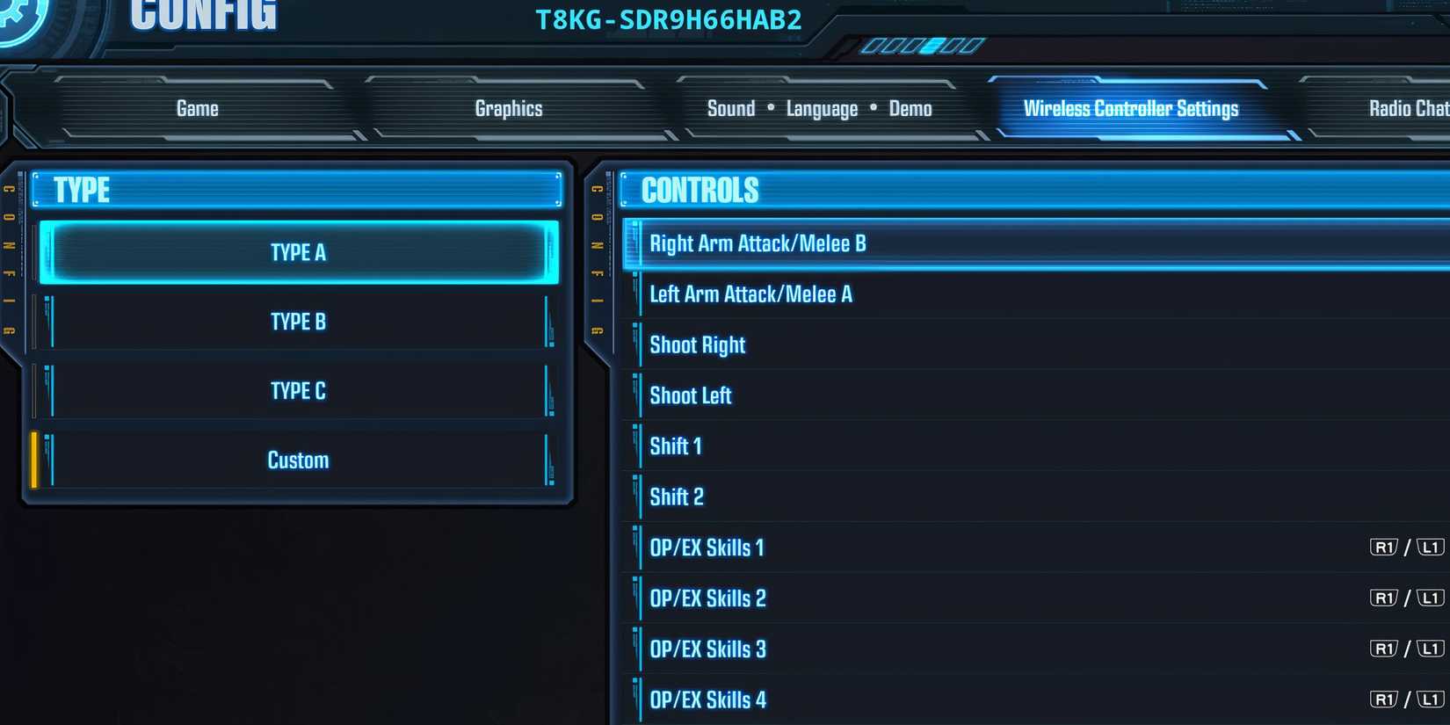Select Right Arm Attack/Melee B control row
Viewport: 1450px width, 725px height.
1037,243
